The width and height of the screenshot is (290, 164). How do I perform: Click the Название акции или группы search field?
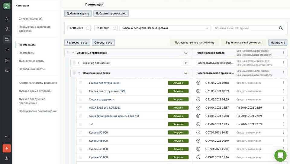245,28
